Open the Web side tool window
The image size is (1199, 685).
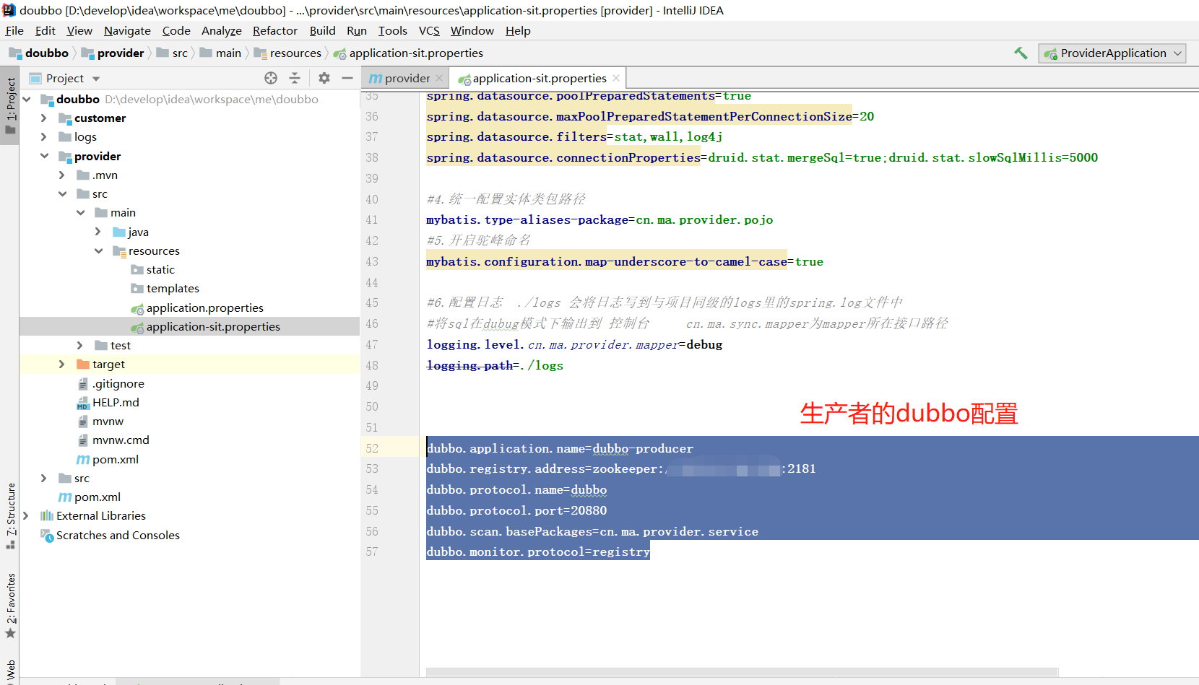(10, 671)
